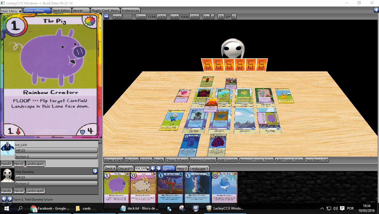The image size is (379, 214).
Task: Select the Deck:4 zone tab
Action: tap(110, 168)
